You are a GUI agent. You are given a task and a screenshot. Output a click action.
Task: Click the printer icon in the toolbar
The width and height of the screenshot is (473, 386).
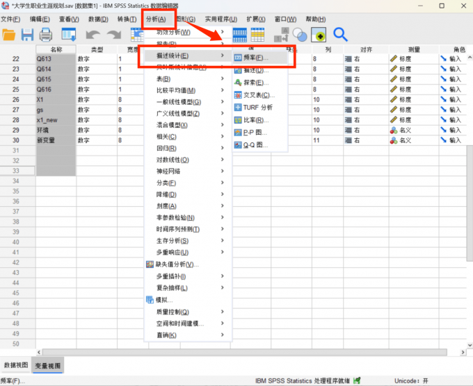coord(45,35)
